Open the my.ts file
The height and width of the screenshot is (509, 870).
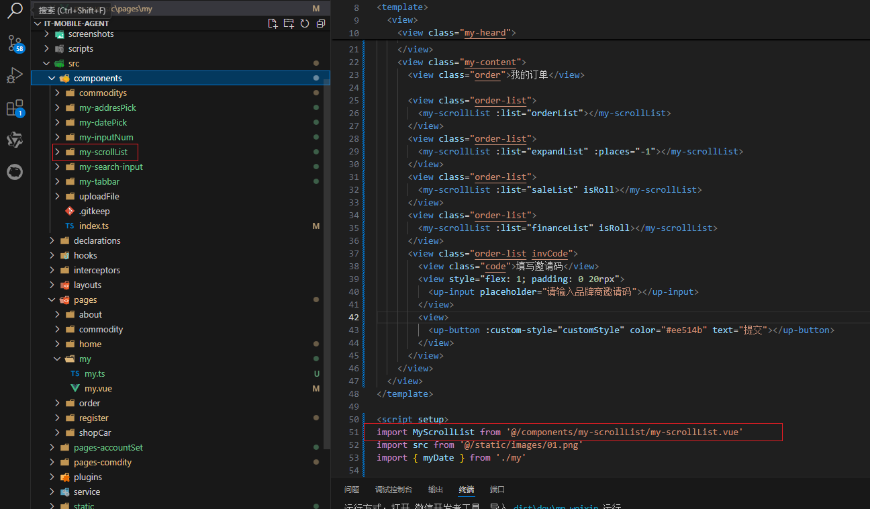[x=95, y=374]
